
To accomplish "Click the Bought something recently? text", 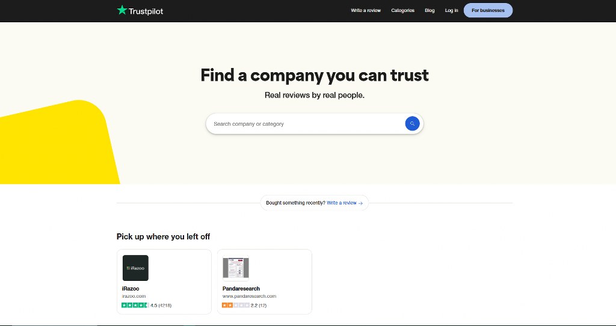I will pos(295,203).
